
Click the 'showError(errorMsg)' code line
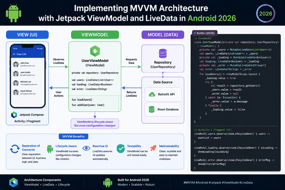coord(212,164)
